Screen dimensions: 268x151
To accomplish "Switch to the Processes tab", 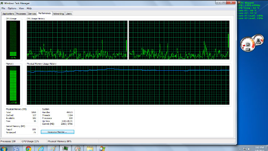I will (x=21, y=13).
